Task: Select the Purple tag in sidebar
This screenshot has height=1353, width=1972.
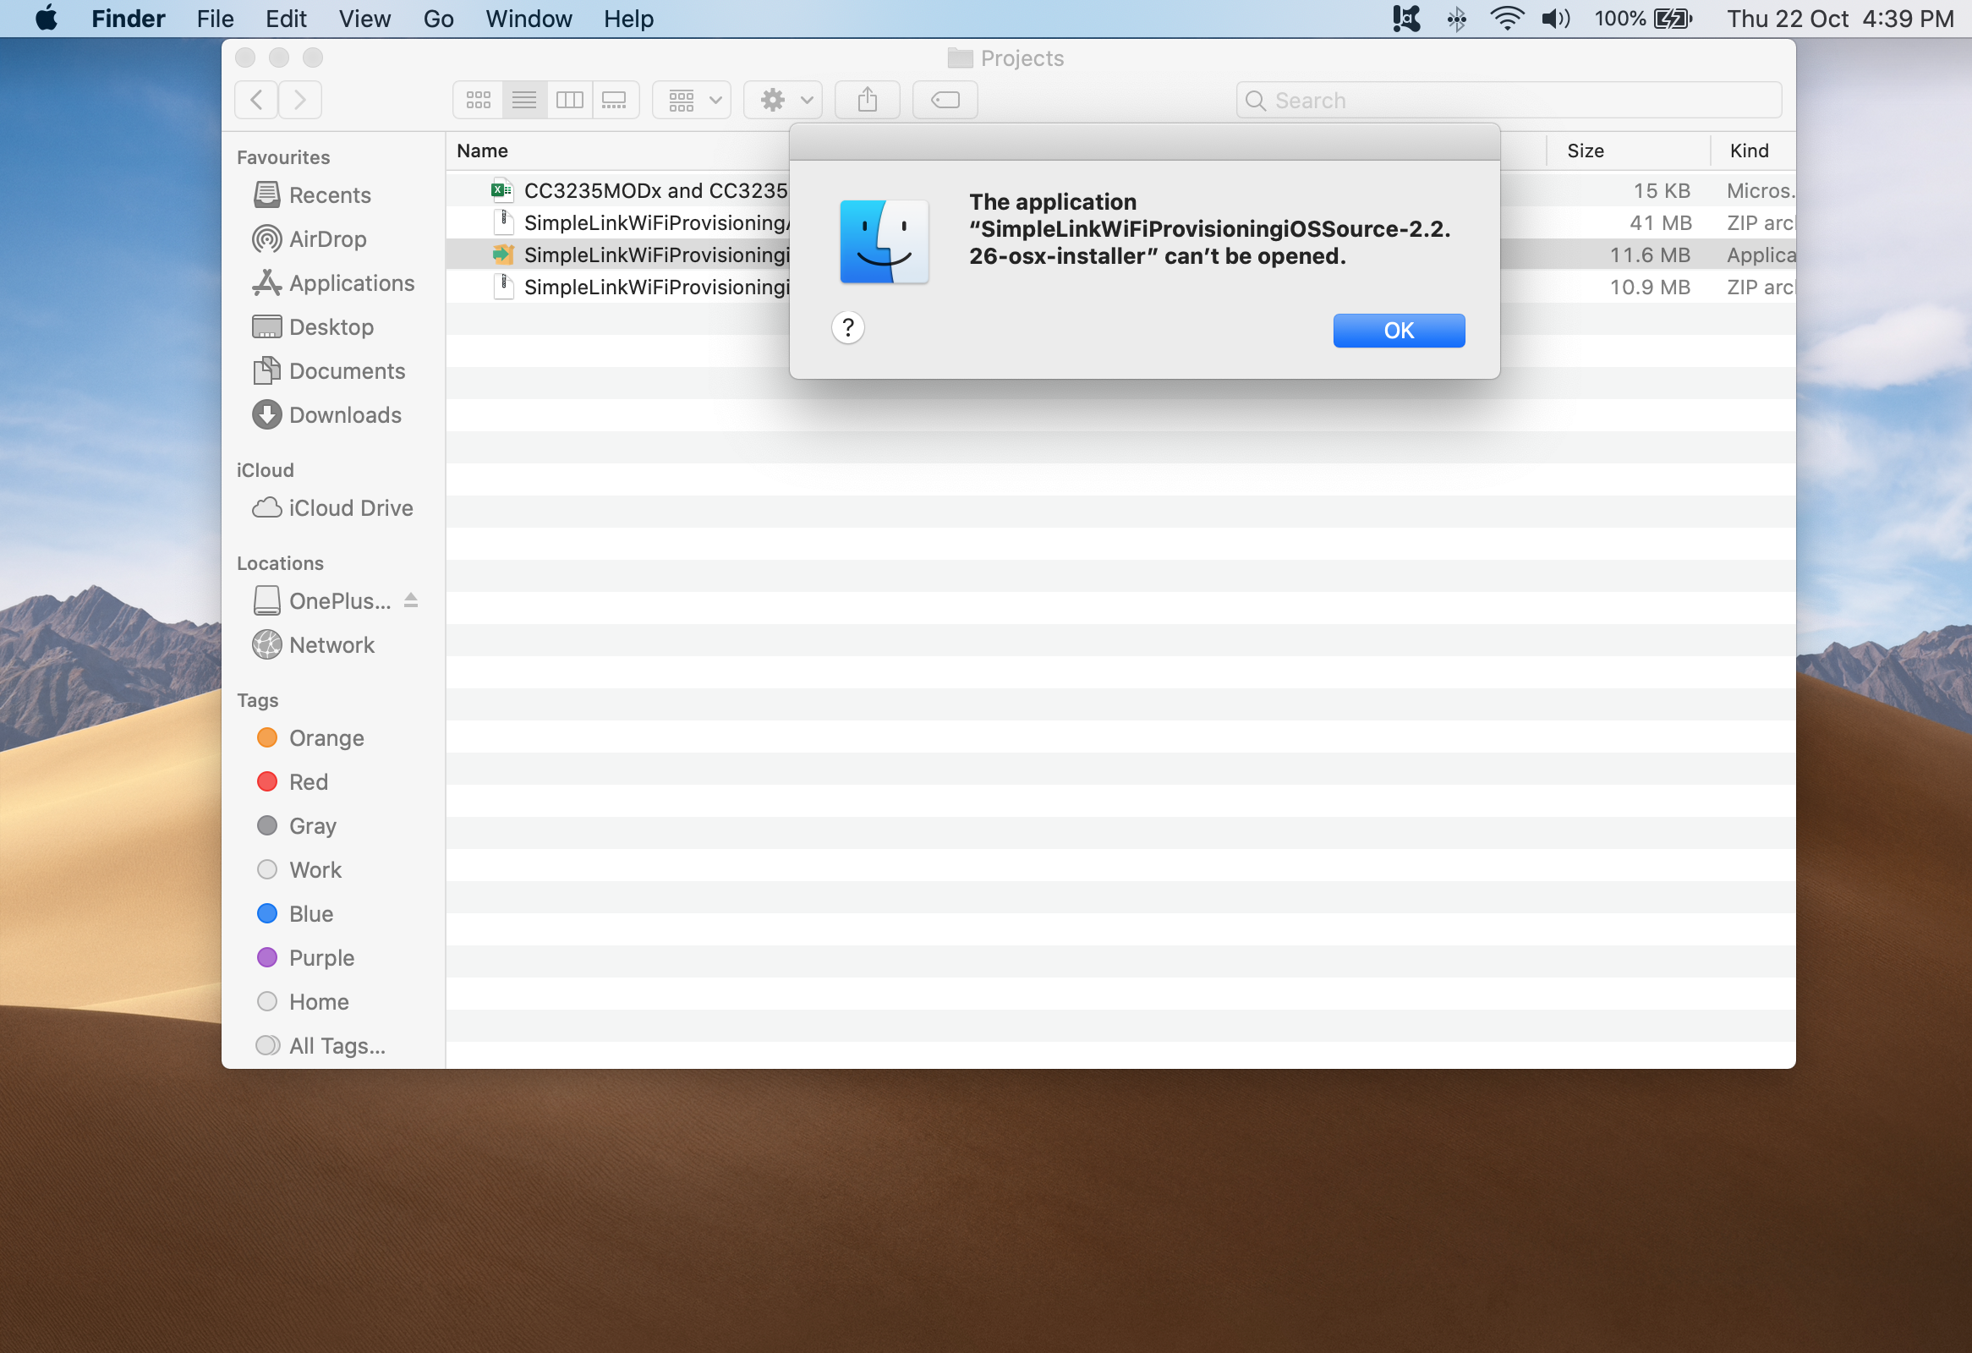Action: 320,958
